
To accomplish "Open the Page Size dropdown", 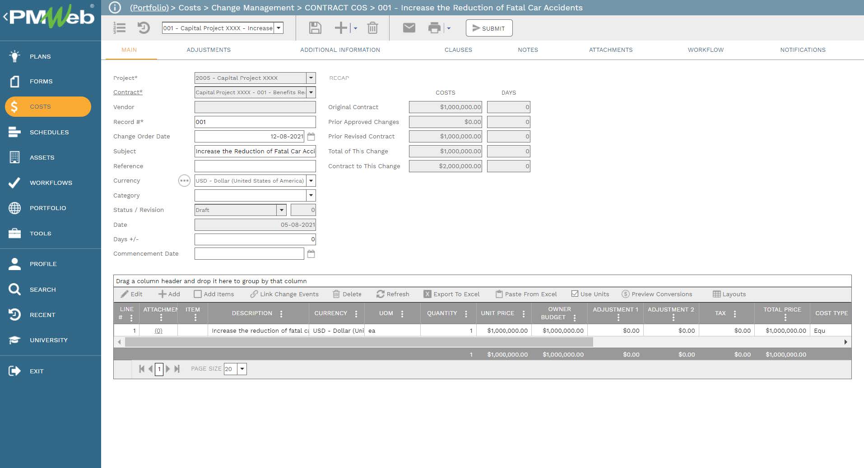I will pyautogui.click(x=242, y=369).
